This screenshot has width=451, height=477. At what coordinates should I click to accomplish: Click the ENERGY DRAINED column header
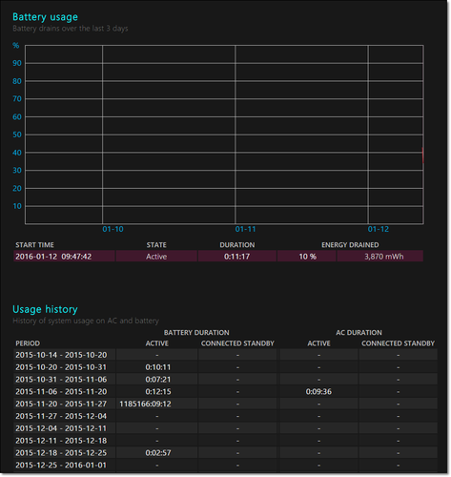(350, 245)
